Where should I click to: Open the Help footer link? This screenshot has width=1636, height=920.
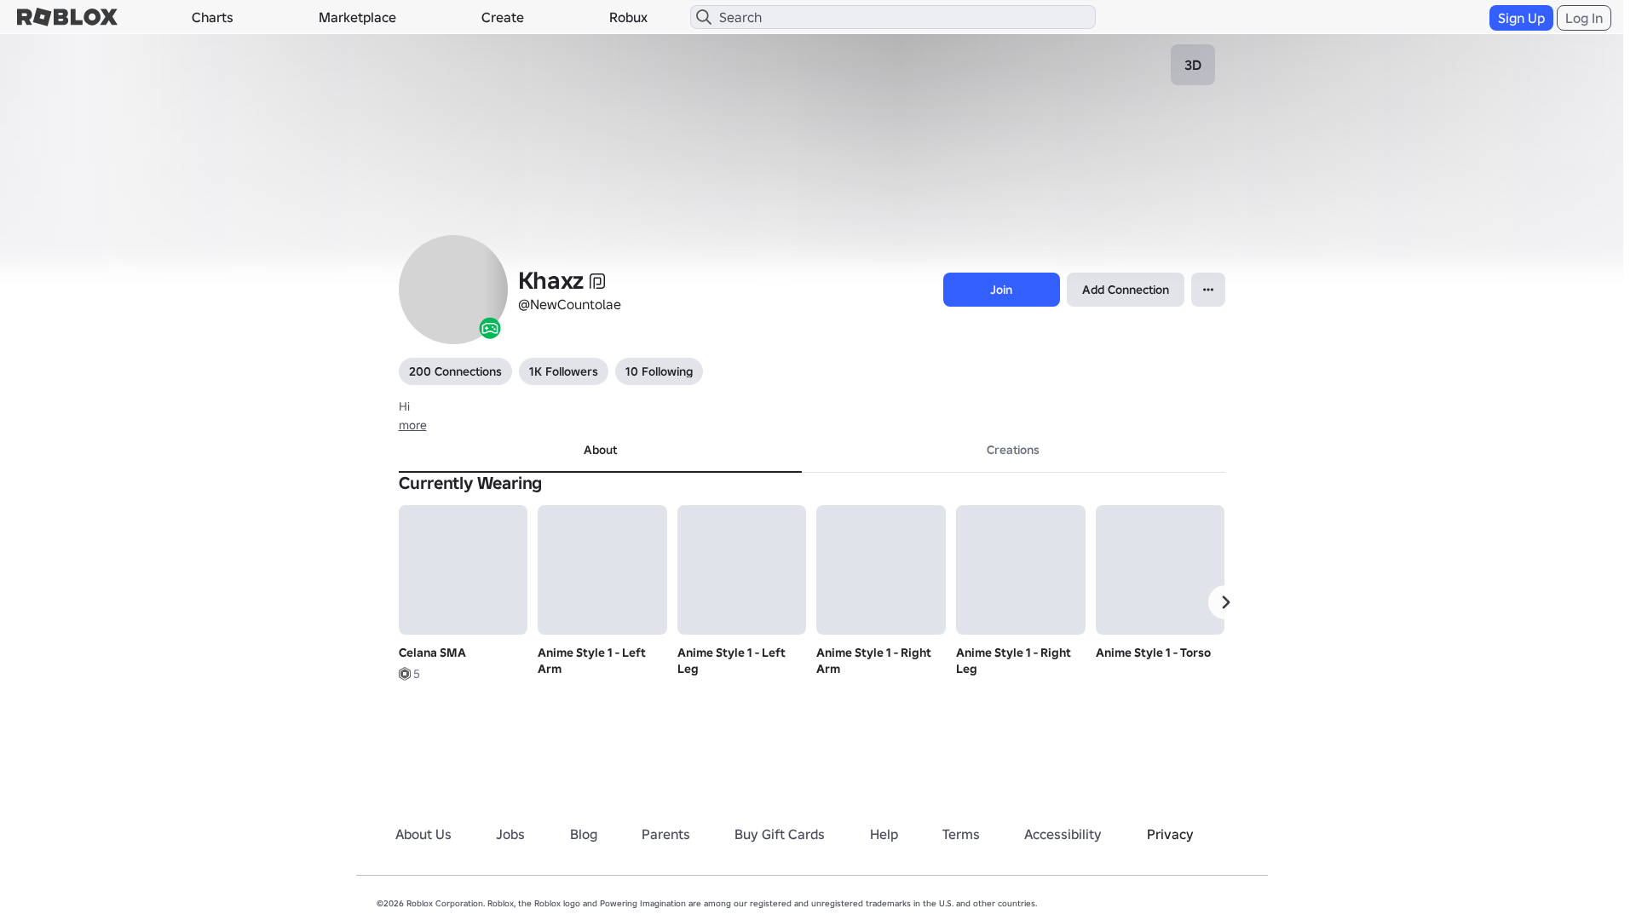pyautogui.click(x=884, y=834)
